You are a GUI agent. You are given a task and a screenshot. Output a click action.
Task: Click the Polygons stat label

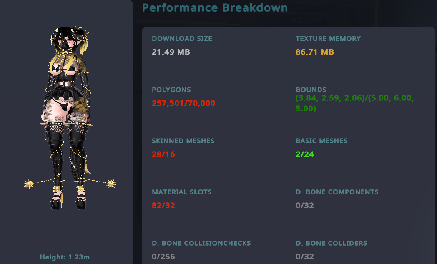tap(171, 90)
